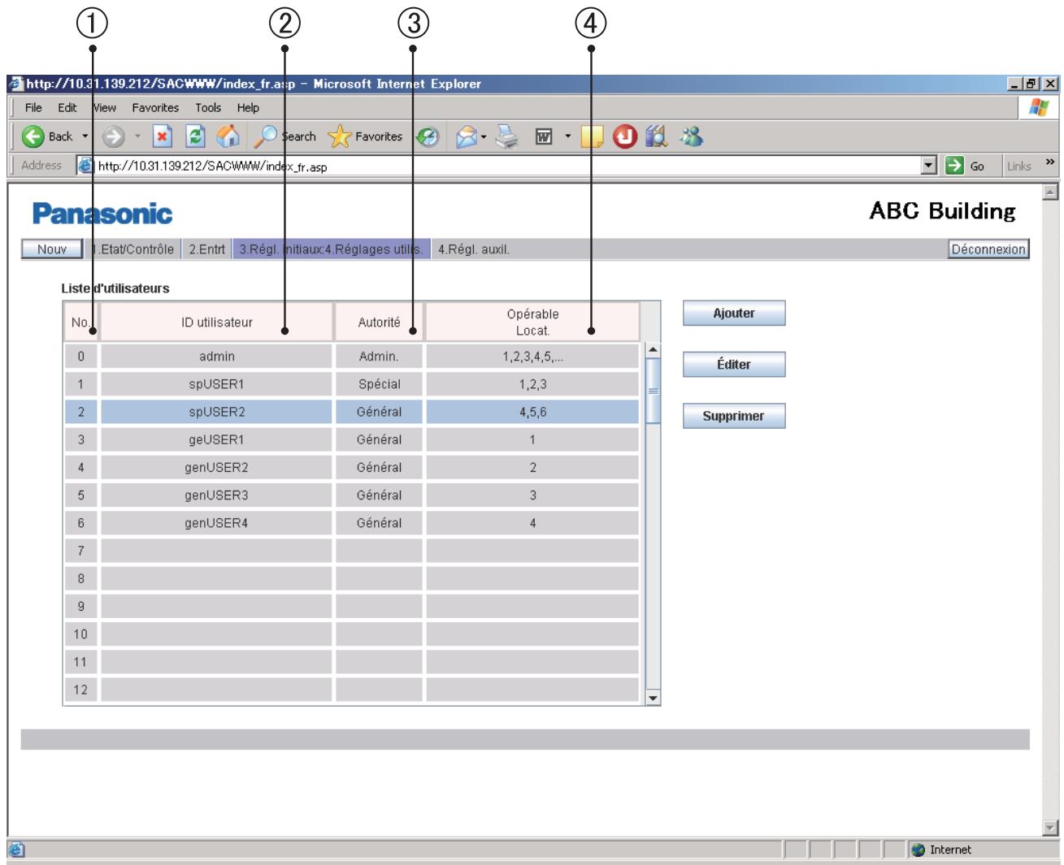Click the red circular U icon

click(x=624, y=136)
